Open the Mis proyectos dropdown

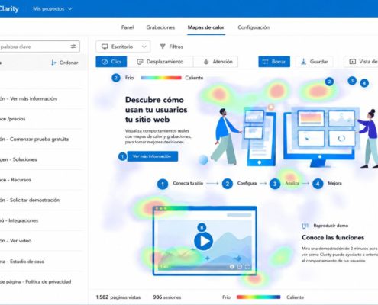point(53,9)
